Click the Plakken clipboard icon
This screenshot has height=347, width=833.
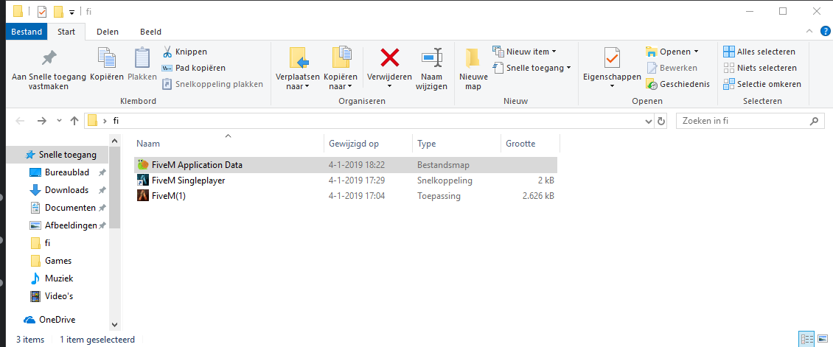point(142,58)
